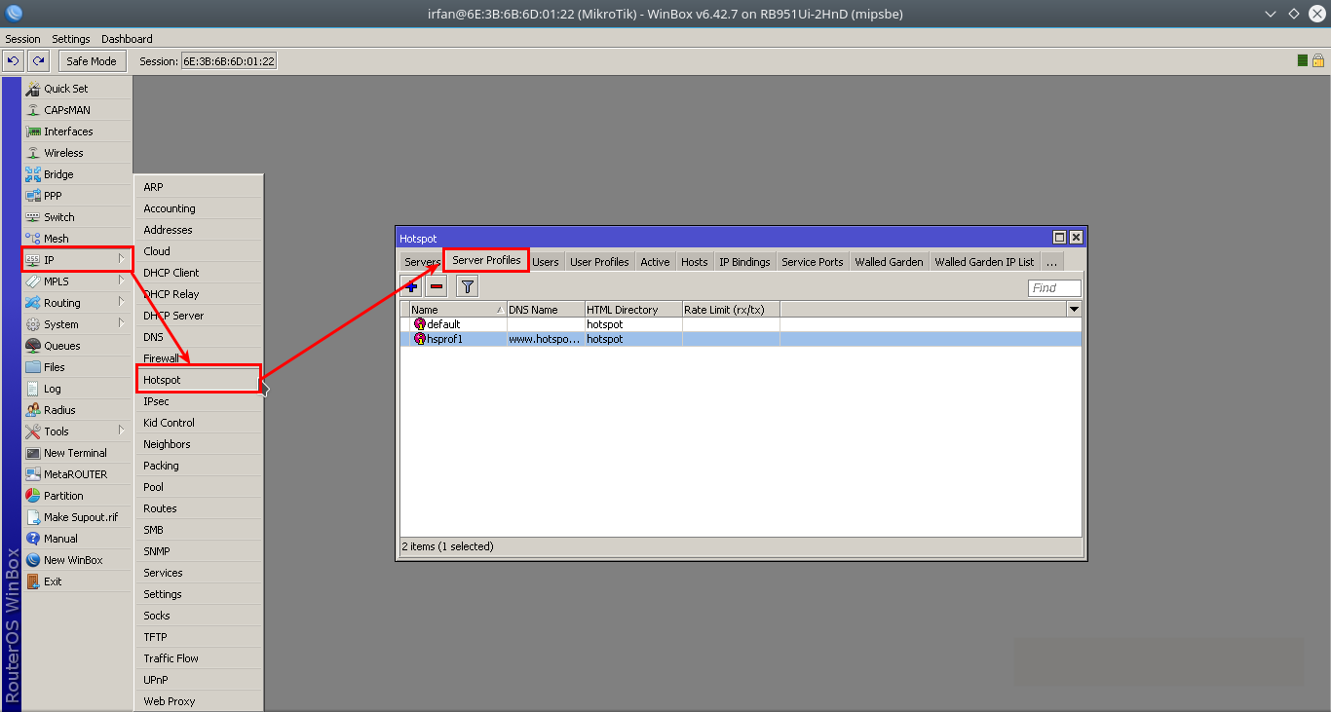Click the Manual help icon
The height and width of the screenshot is (712, 1331).
pyautogui.click(x=33, y=539)
